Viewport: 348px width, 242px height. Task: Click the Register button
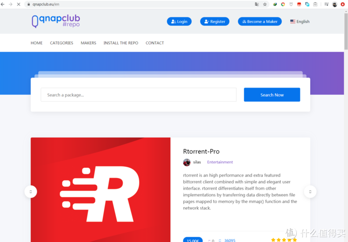tap(214, 21)
